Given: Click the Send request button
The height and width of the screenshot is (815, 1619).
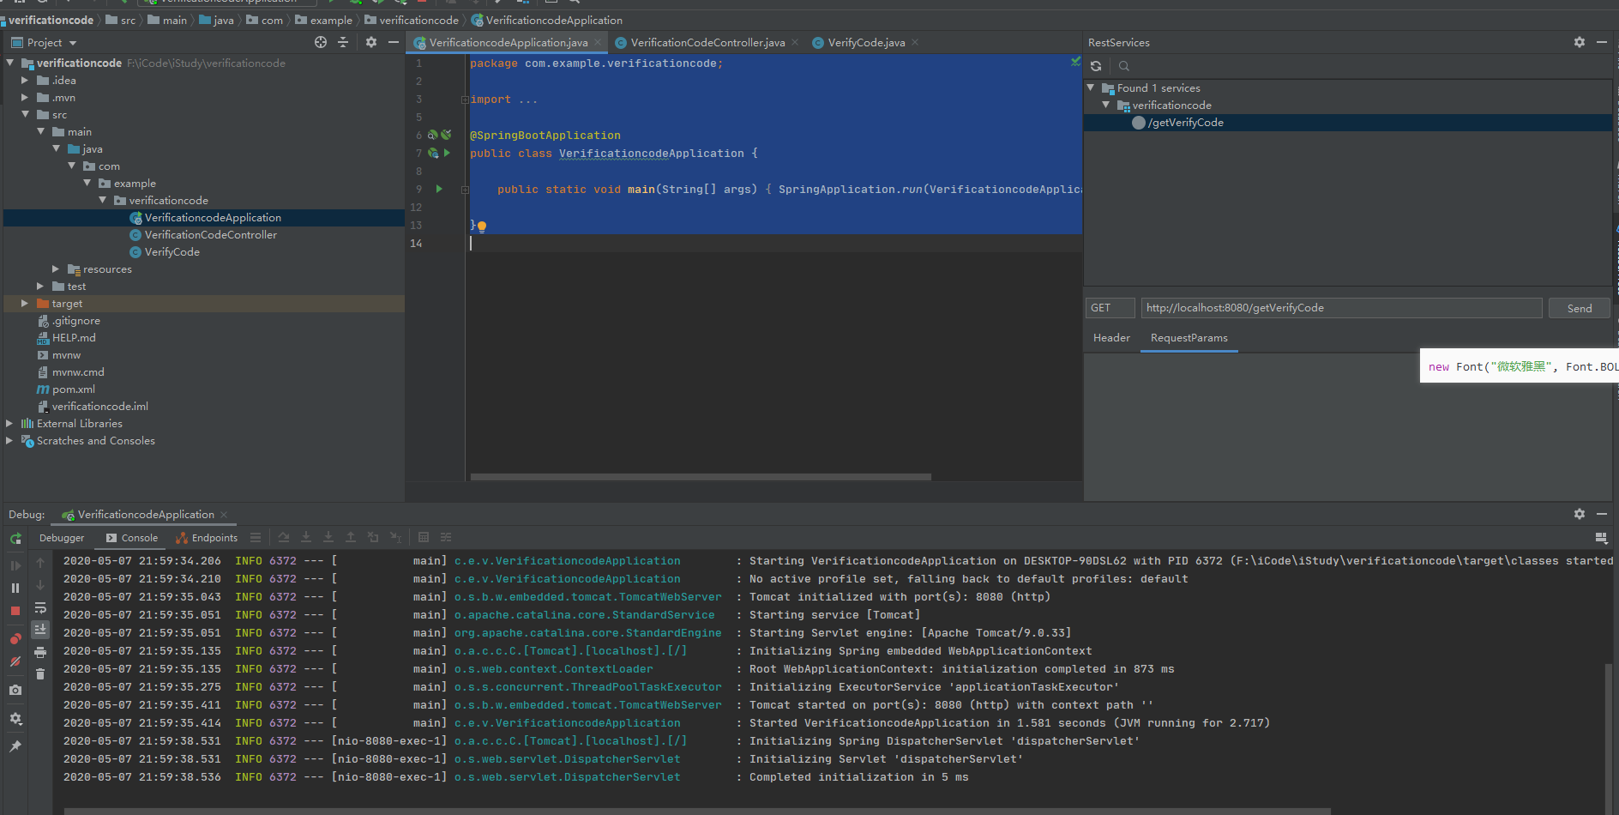Looking at the screenshot, I should [x=1580, y=308].
